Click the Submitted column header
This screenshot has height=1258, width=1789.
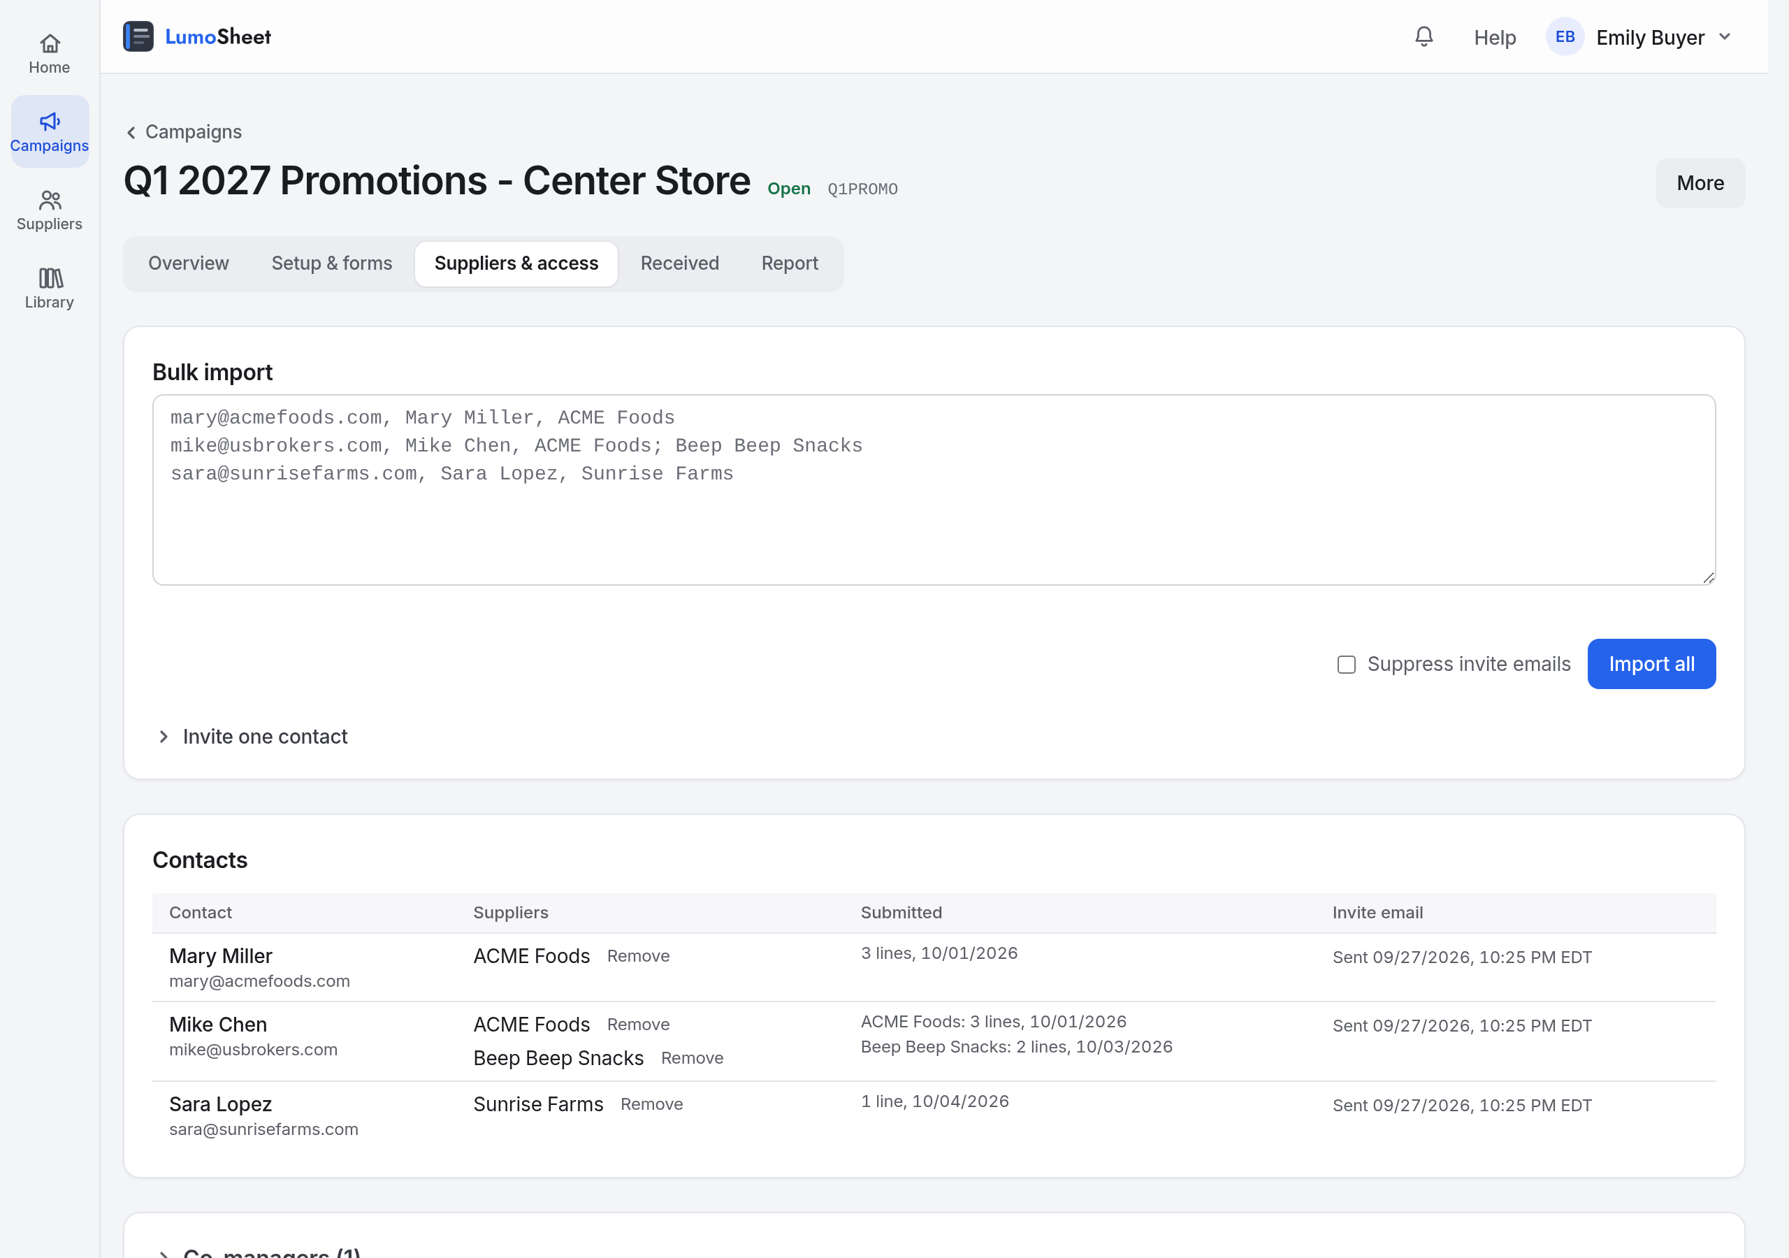click(901, 913)
